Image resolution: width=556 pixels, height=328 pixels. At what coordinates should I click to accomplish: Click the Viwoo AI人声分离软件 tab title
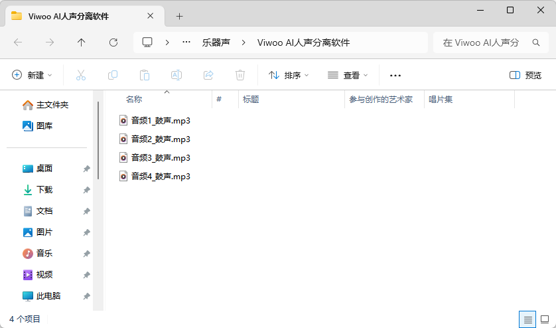pos(68,17)
